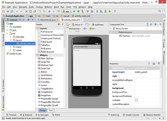Viewport: 167px width, 121px height.
Task: Open the Nexus 4 device dropdown
Action: tap(78, 25)
